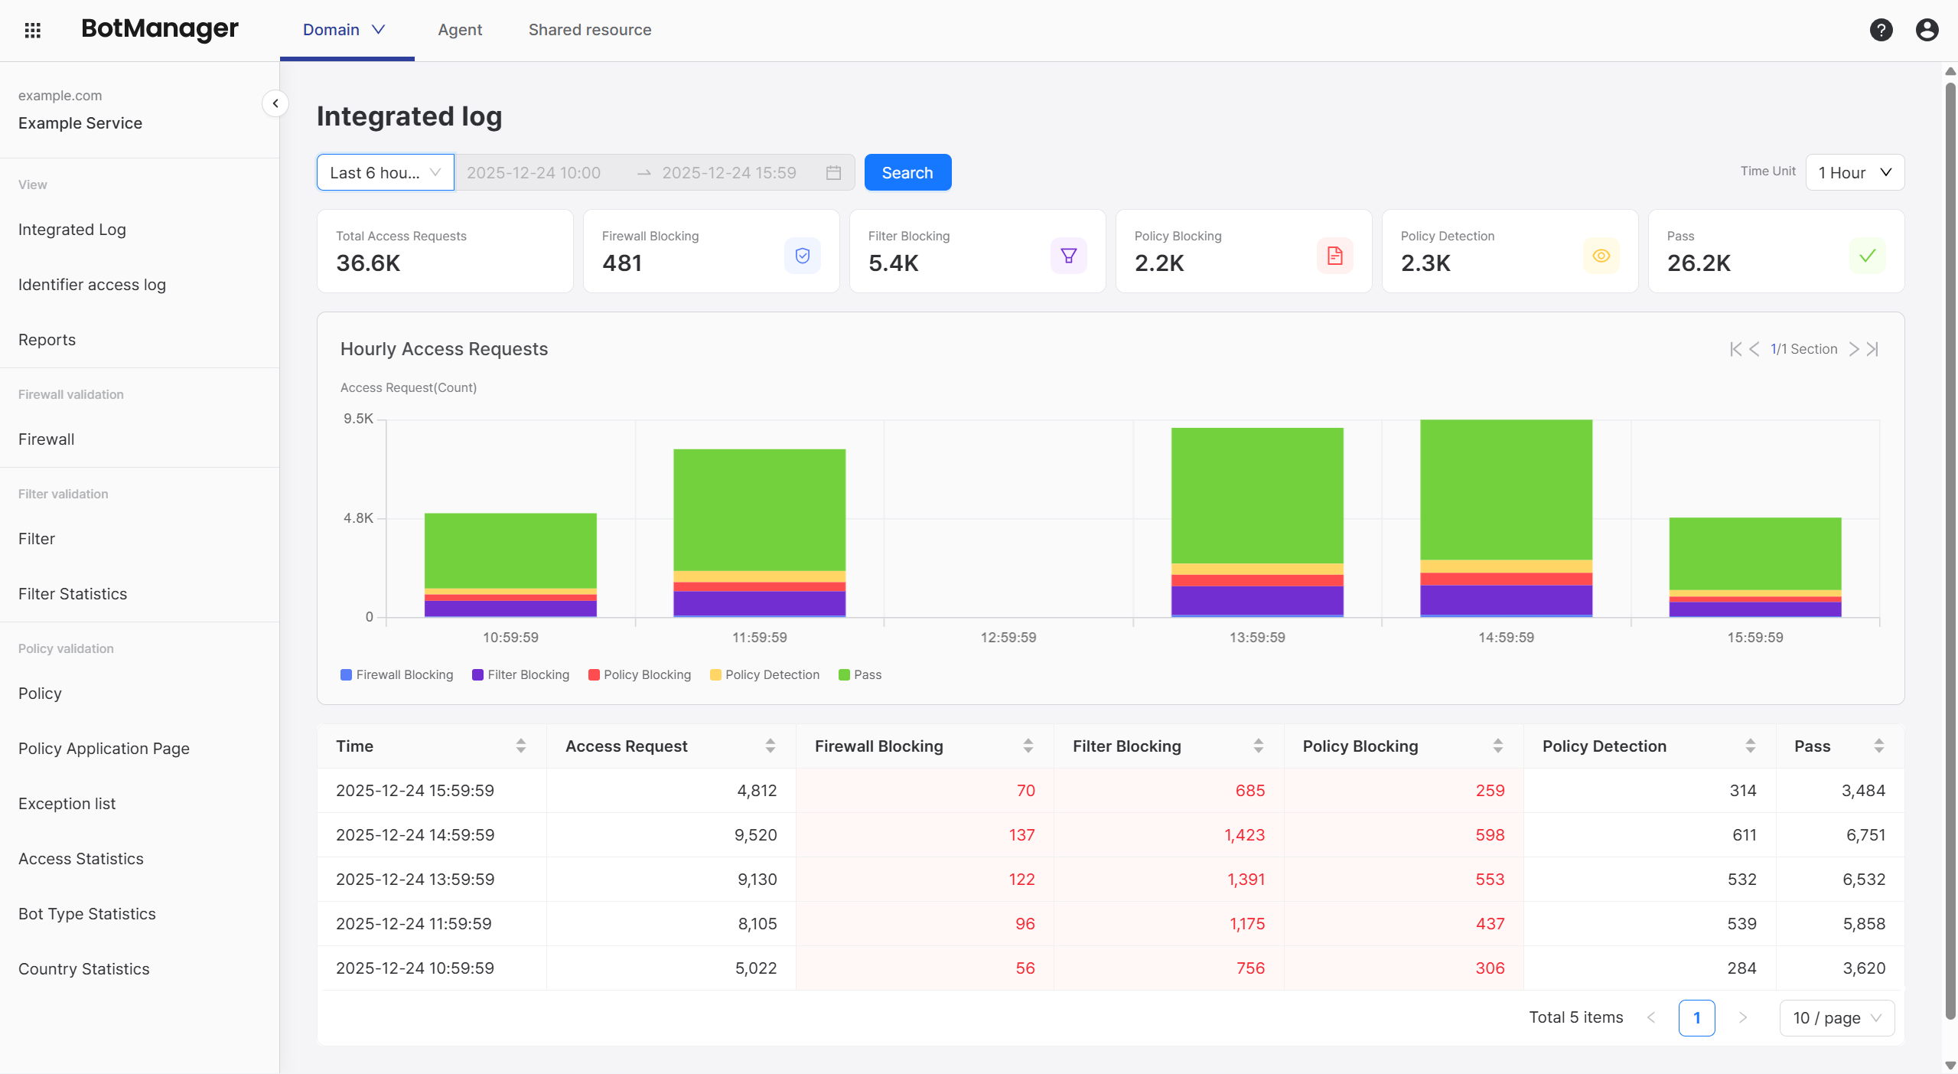Open the Last 6 hours range dropdown
Image resolution: width=1958 pixels, height=1074 pixels.
(x=385, y=173)
